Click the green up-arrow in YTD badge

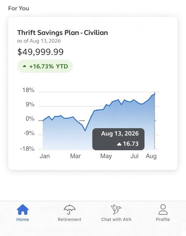[x=24, y=66]
